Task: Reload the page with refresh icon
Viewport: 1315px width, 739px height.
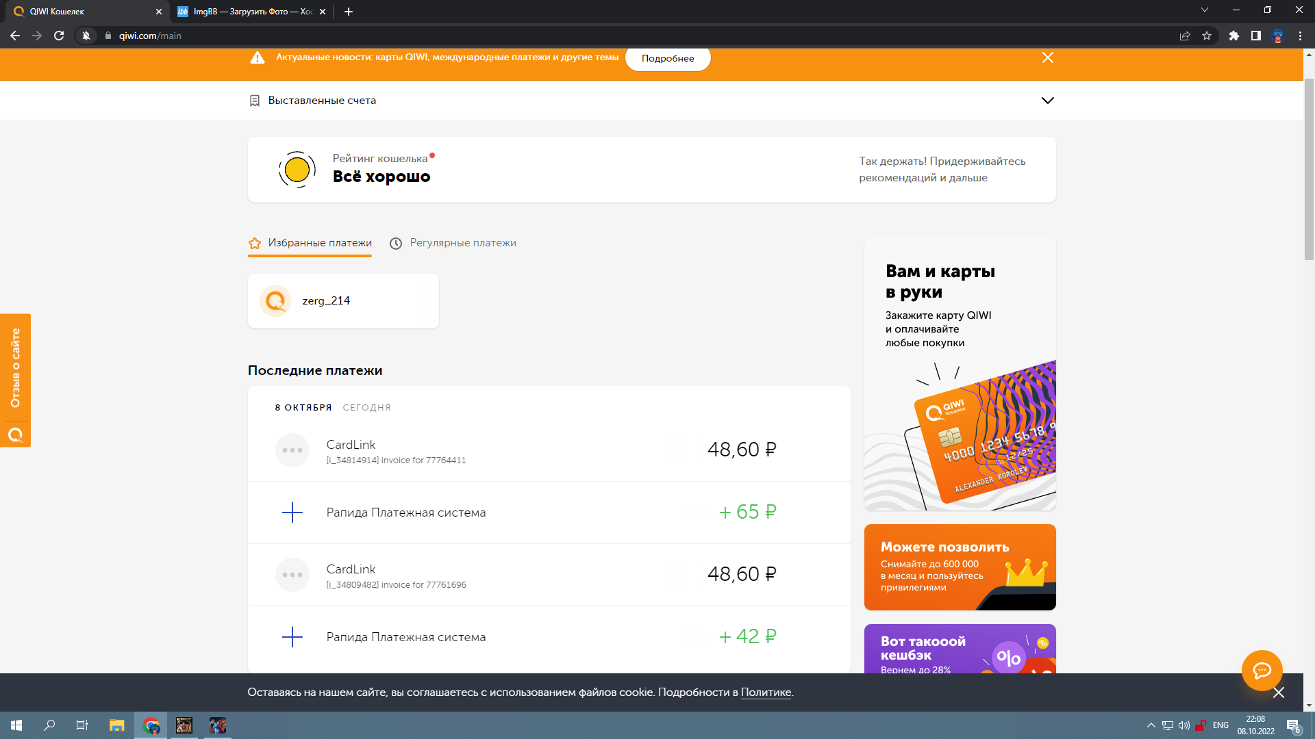Action: point(59,36)
